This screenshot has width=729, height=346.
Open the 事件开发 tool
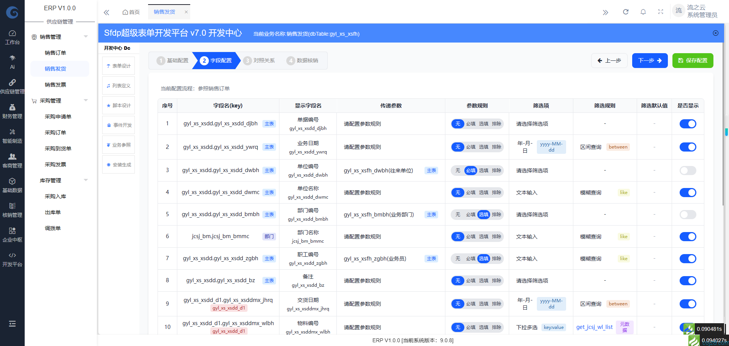[118, 125]
